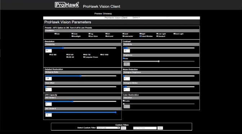Click the GPU Capacity section title
Screen dimensions: 242x134
(x=51, y=95)
